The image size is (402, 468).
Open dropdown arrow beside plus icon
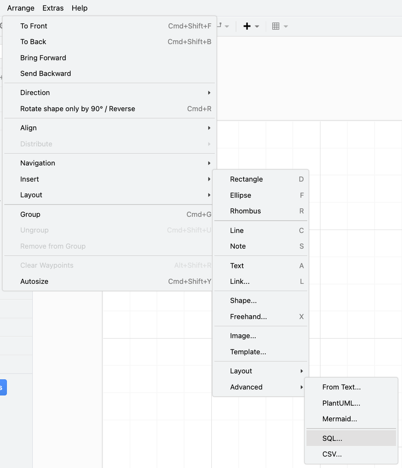coord(257,27)
